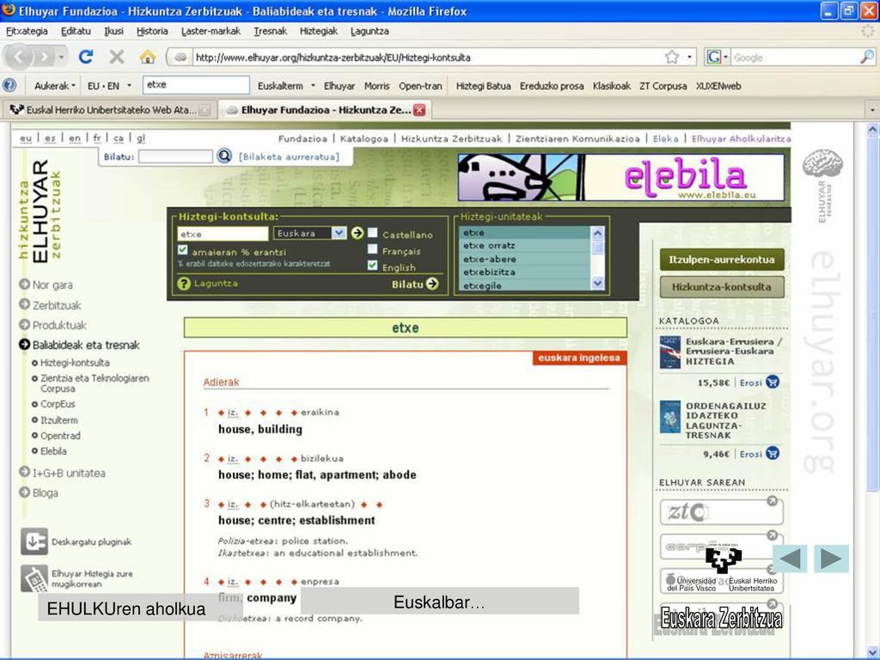Click the Hiztegi Batua toolbar button
Viewport: 880px width, 660px height.
[x=483, y=86]
